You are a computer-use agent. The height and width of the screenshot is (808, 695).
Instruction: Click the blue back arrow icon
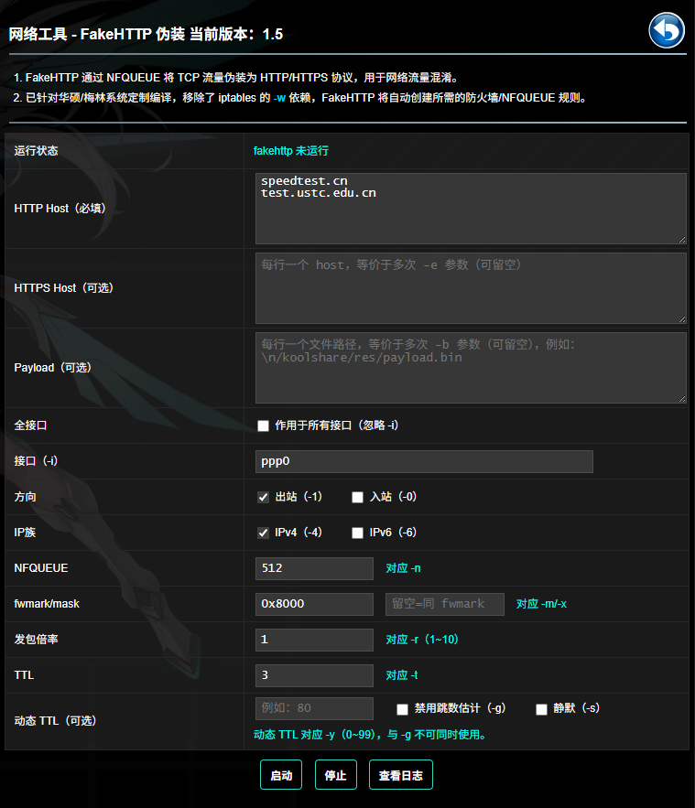[x=667, y=30]
